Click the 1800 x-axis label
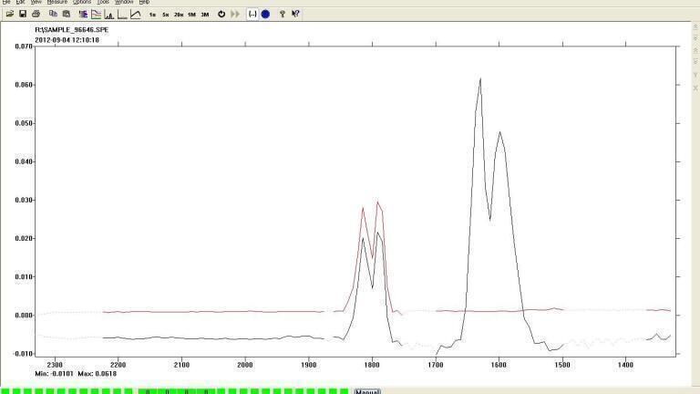Viewport: 700px width, 394px height. click(372, 365)
